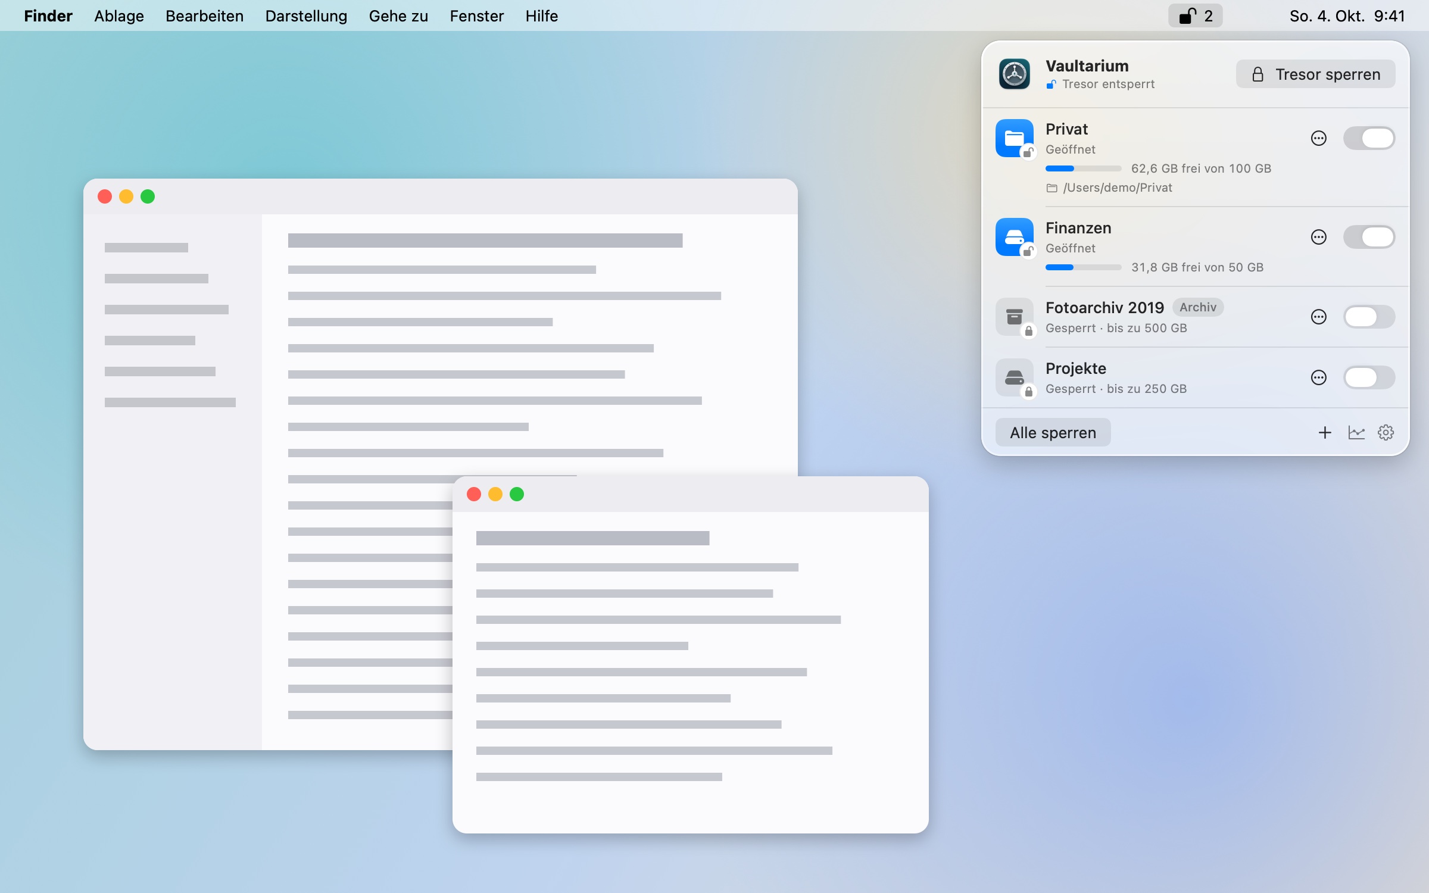This screenshot has height=893, width=1429.
Task: Click the Finanzen drive volume icon
Action: pos(1014,237)
